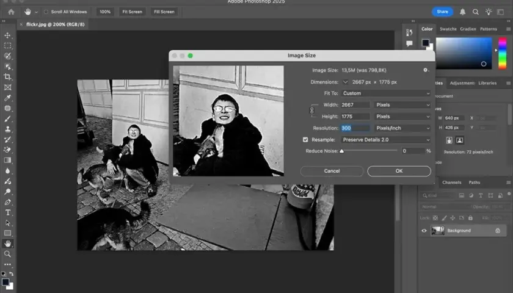Select the Brush tool
Image resolution: width=513 pixels, height=293 pixels.
[x=7, y=118]
